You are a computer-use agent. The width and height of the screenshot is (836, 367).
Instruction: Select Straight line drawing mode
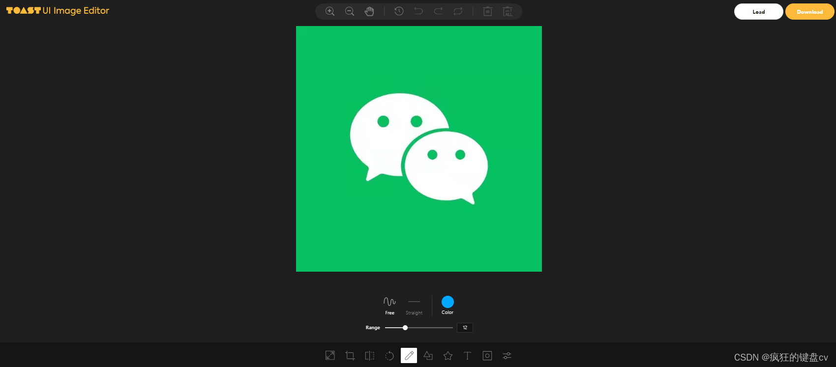point(414,306)
